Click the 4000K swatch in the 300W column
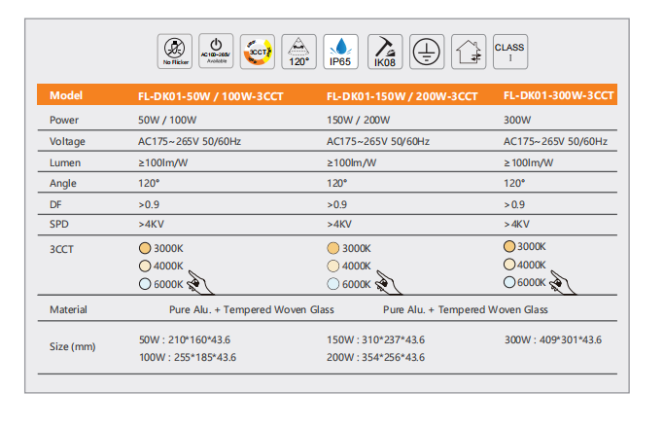Viewport: 664px width, 427px height. (509, 265)
